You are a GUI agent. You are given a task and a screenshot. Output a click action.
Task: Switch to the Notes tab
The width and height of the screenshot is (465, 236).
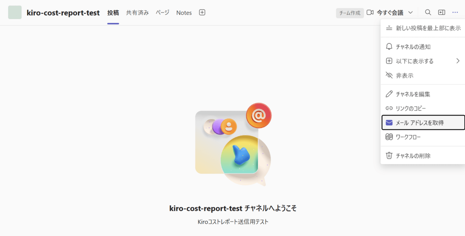(184, 13)
